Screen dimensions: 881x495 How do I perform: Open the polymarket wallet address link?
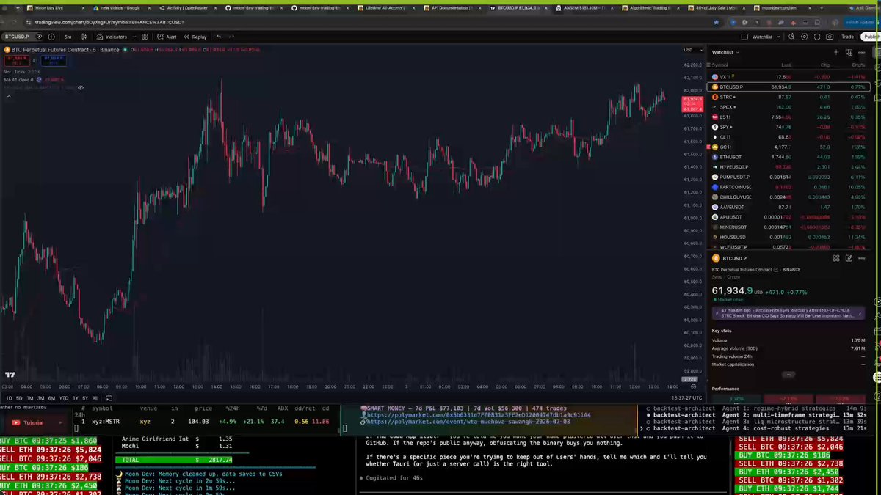[479, 414]
